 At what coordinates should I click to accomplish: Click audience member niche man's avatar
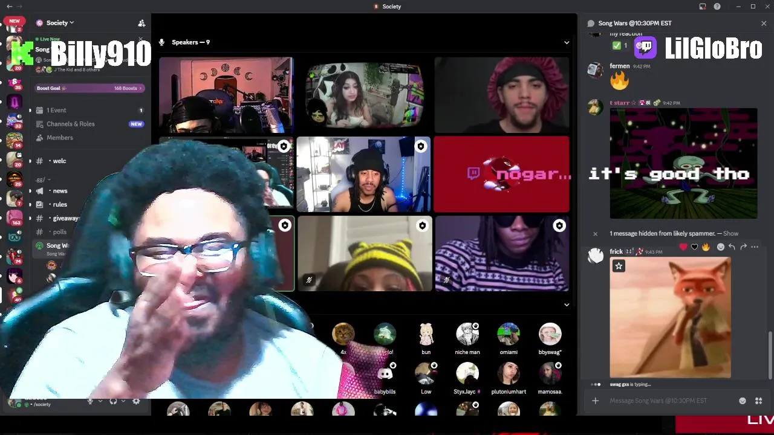pos(467,334)
